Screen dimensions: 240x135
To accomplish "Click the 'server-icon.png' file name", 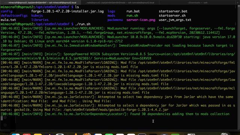I will tap(141, 20).
